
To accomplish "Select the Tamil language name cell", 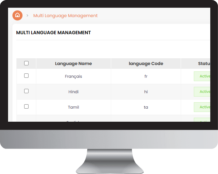I will click(73, 107).
